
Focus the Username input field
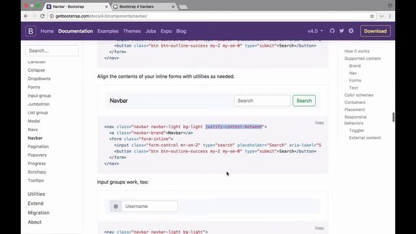[149, 206]
